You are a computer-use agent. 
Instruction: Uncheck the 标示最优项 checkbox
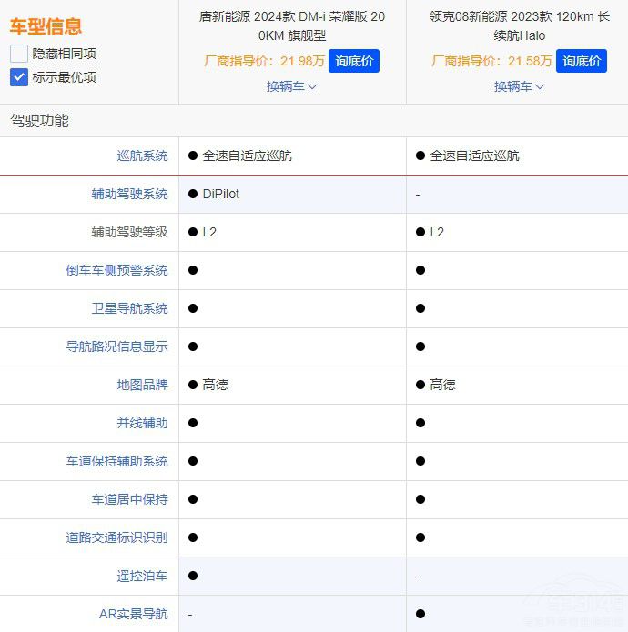(19, 77)
